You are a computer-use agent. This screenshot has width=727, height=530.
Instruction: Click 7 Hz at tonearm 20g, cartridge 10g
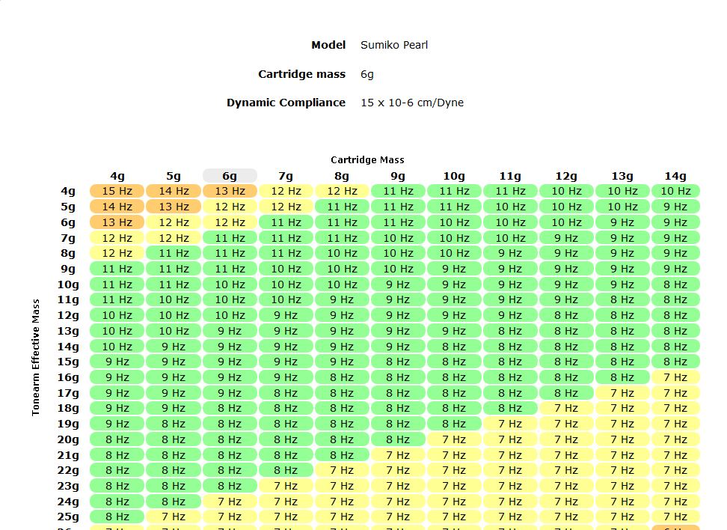click(454, 439)
